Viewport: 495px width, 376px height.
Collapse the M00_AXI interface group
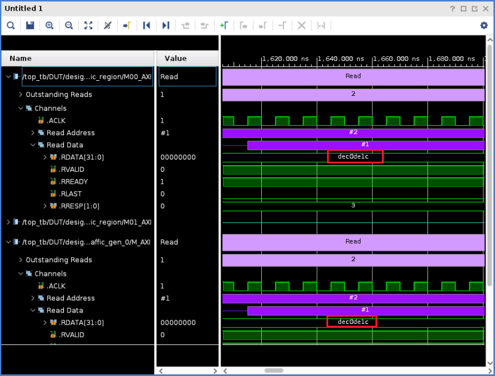click(x=8, y=77)
